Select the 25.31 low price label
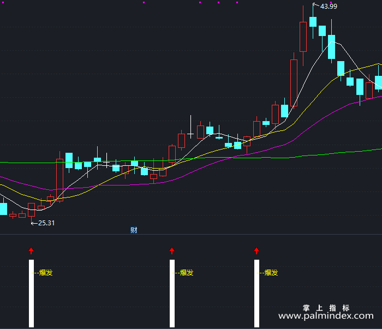 pyautogui.click(x=46, y=223)
